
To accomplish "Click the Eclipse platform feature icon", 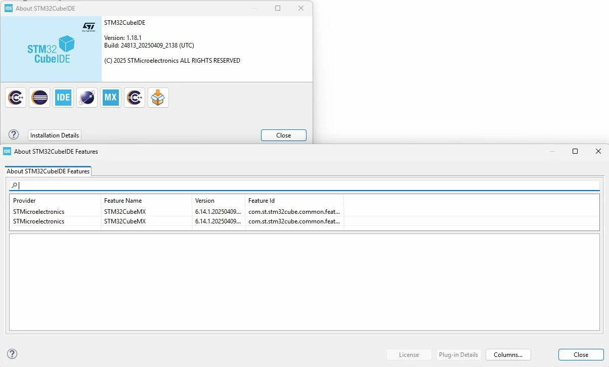I will pyautogui.click(x=39, y=98).
